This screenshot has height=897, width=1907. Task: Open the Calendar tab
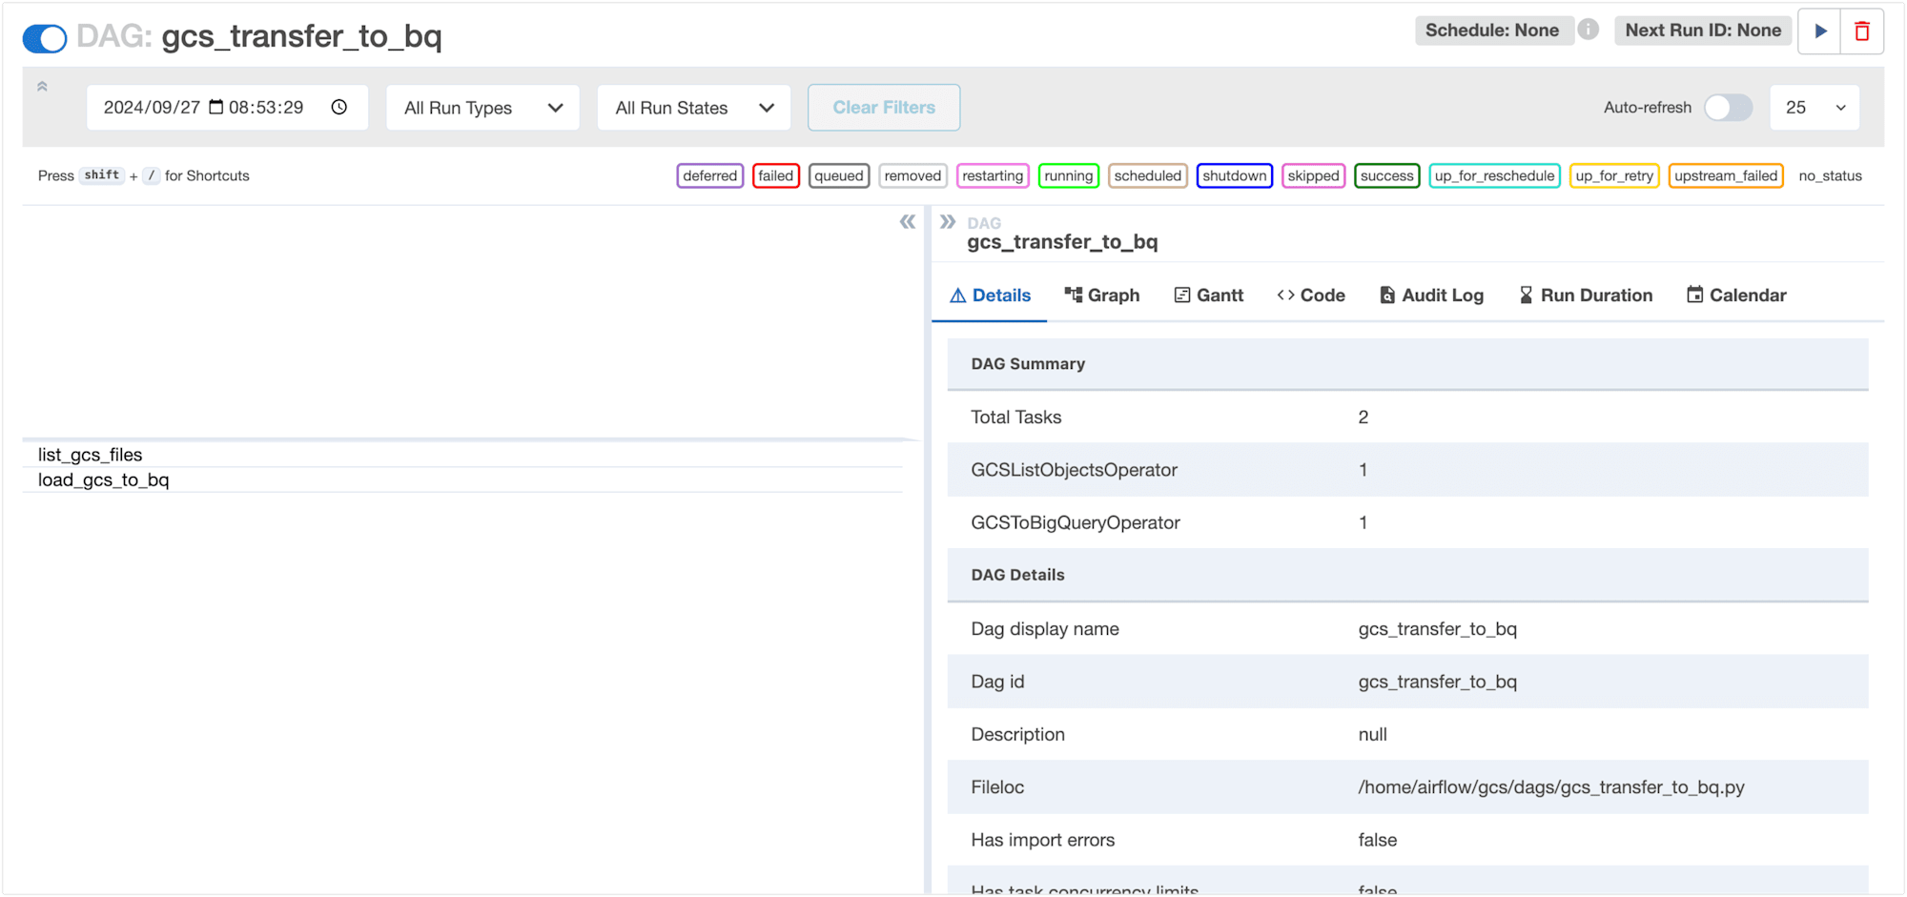(1736, 296)
